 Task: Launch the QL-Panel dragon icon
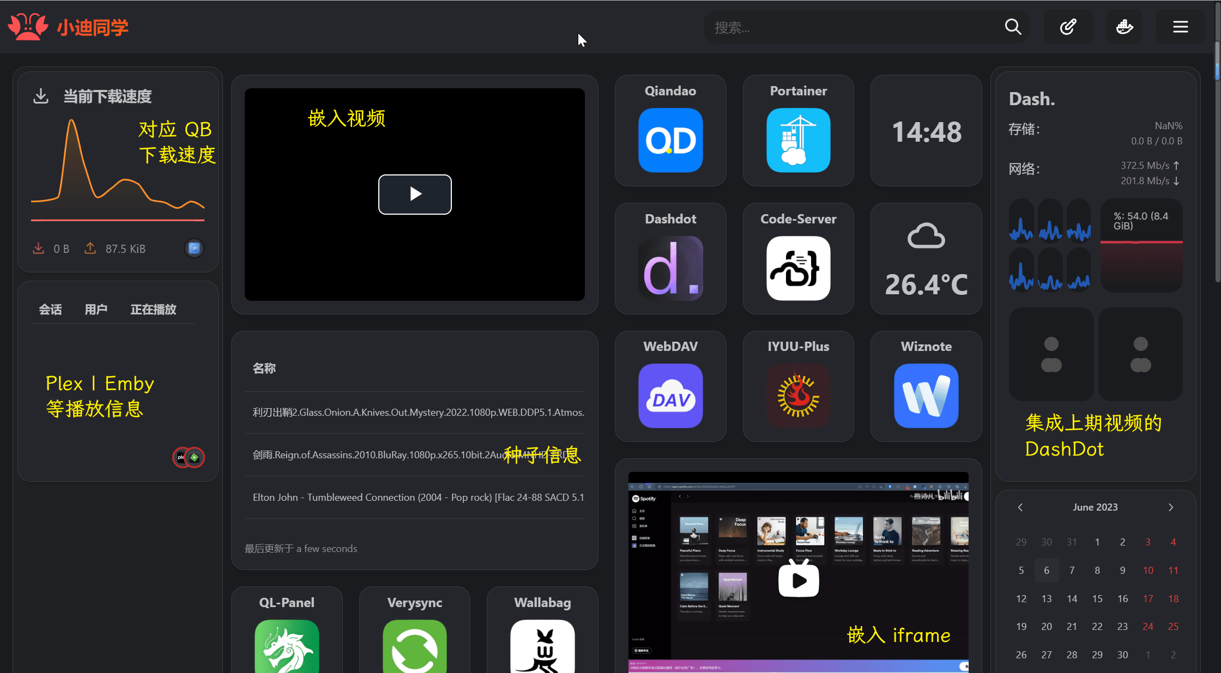pos(287,646)
